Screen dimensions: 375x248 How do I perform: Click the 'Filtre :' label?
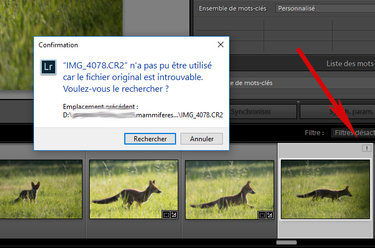point(314,133)
